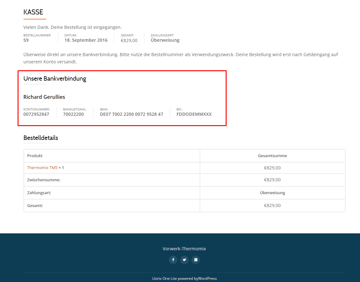Follow the WordPress link in the footer
This screenshot has height=282, width=360.
click(x=207, y=278)
